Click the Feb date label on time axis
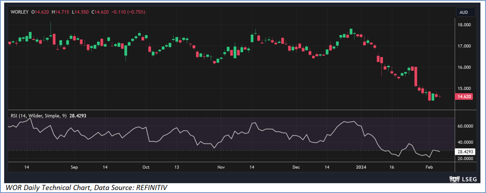Image resolution: width=486 pixels, height=193 pixels. coord(430,167)
